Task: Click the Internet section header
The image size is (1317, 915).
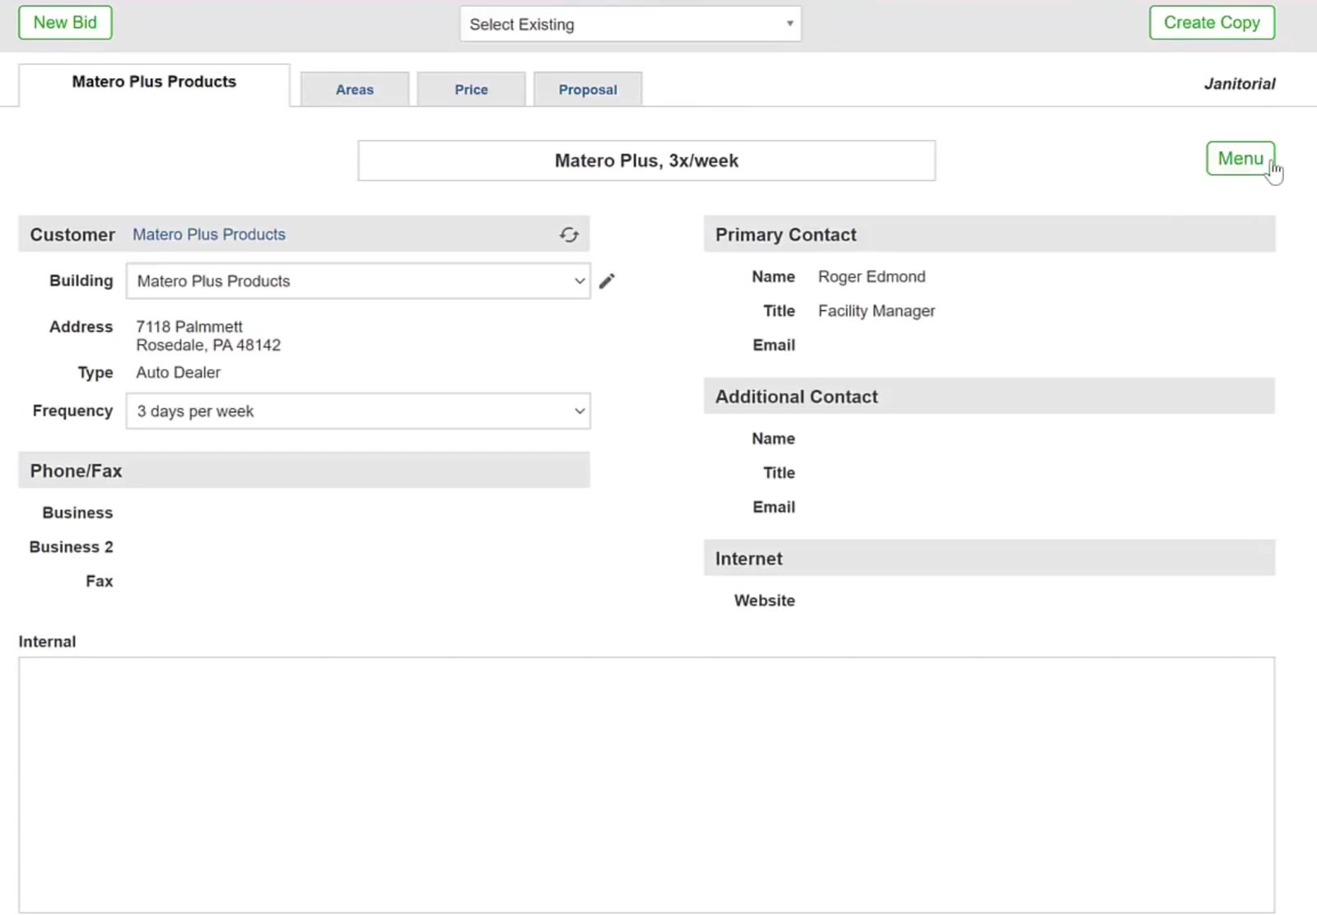Action: click(989, 559)
